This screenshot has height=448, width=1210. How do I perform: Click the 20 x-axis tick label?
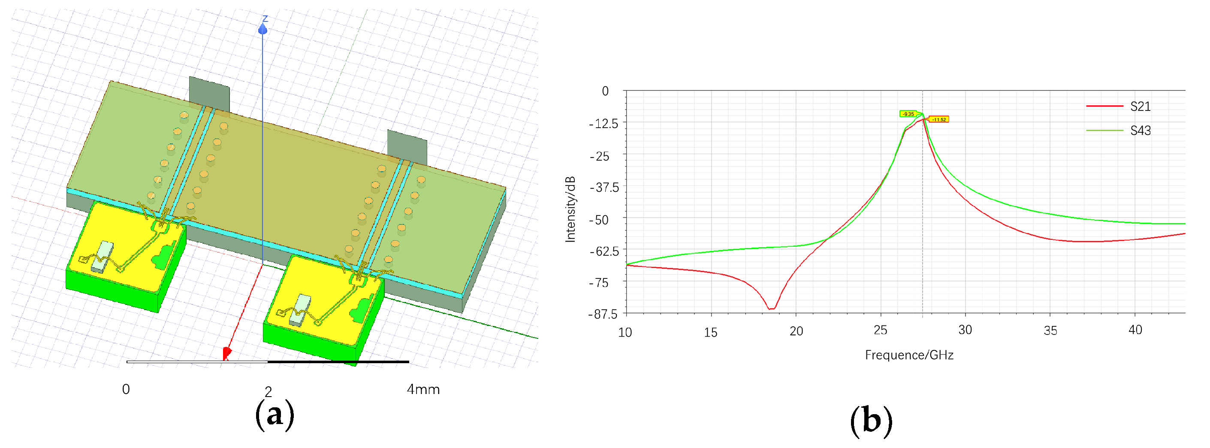(x=796, y=331)
